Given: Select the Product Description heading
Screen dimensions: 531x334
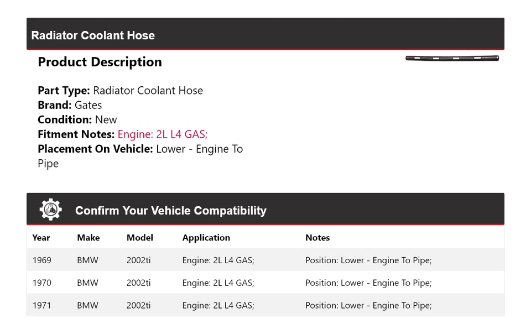Looking at the screenshot, I should 100,62.
